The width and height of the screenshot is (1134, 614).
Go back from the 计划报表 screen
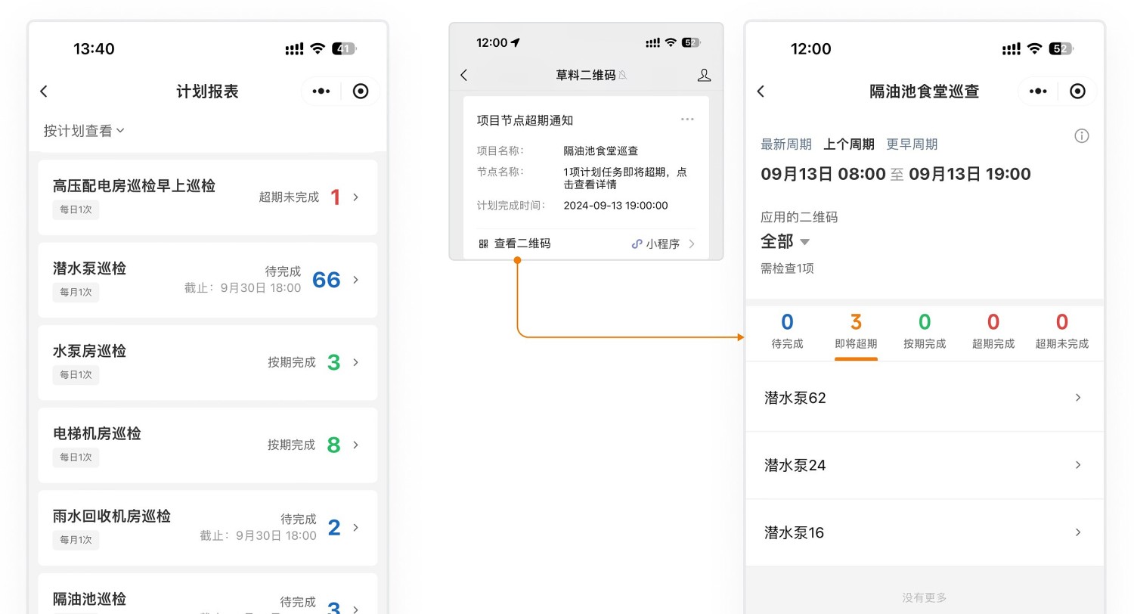click(x=44, y=91)
